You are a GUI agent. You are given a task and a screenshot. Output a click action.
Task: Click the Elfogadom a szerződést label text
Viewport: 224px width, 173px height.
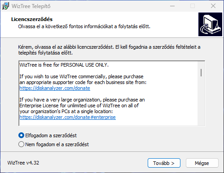pyautogui.click(x=51, y=135)
